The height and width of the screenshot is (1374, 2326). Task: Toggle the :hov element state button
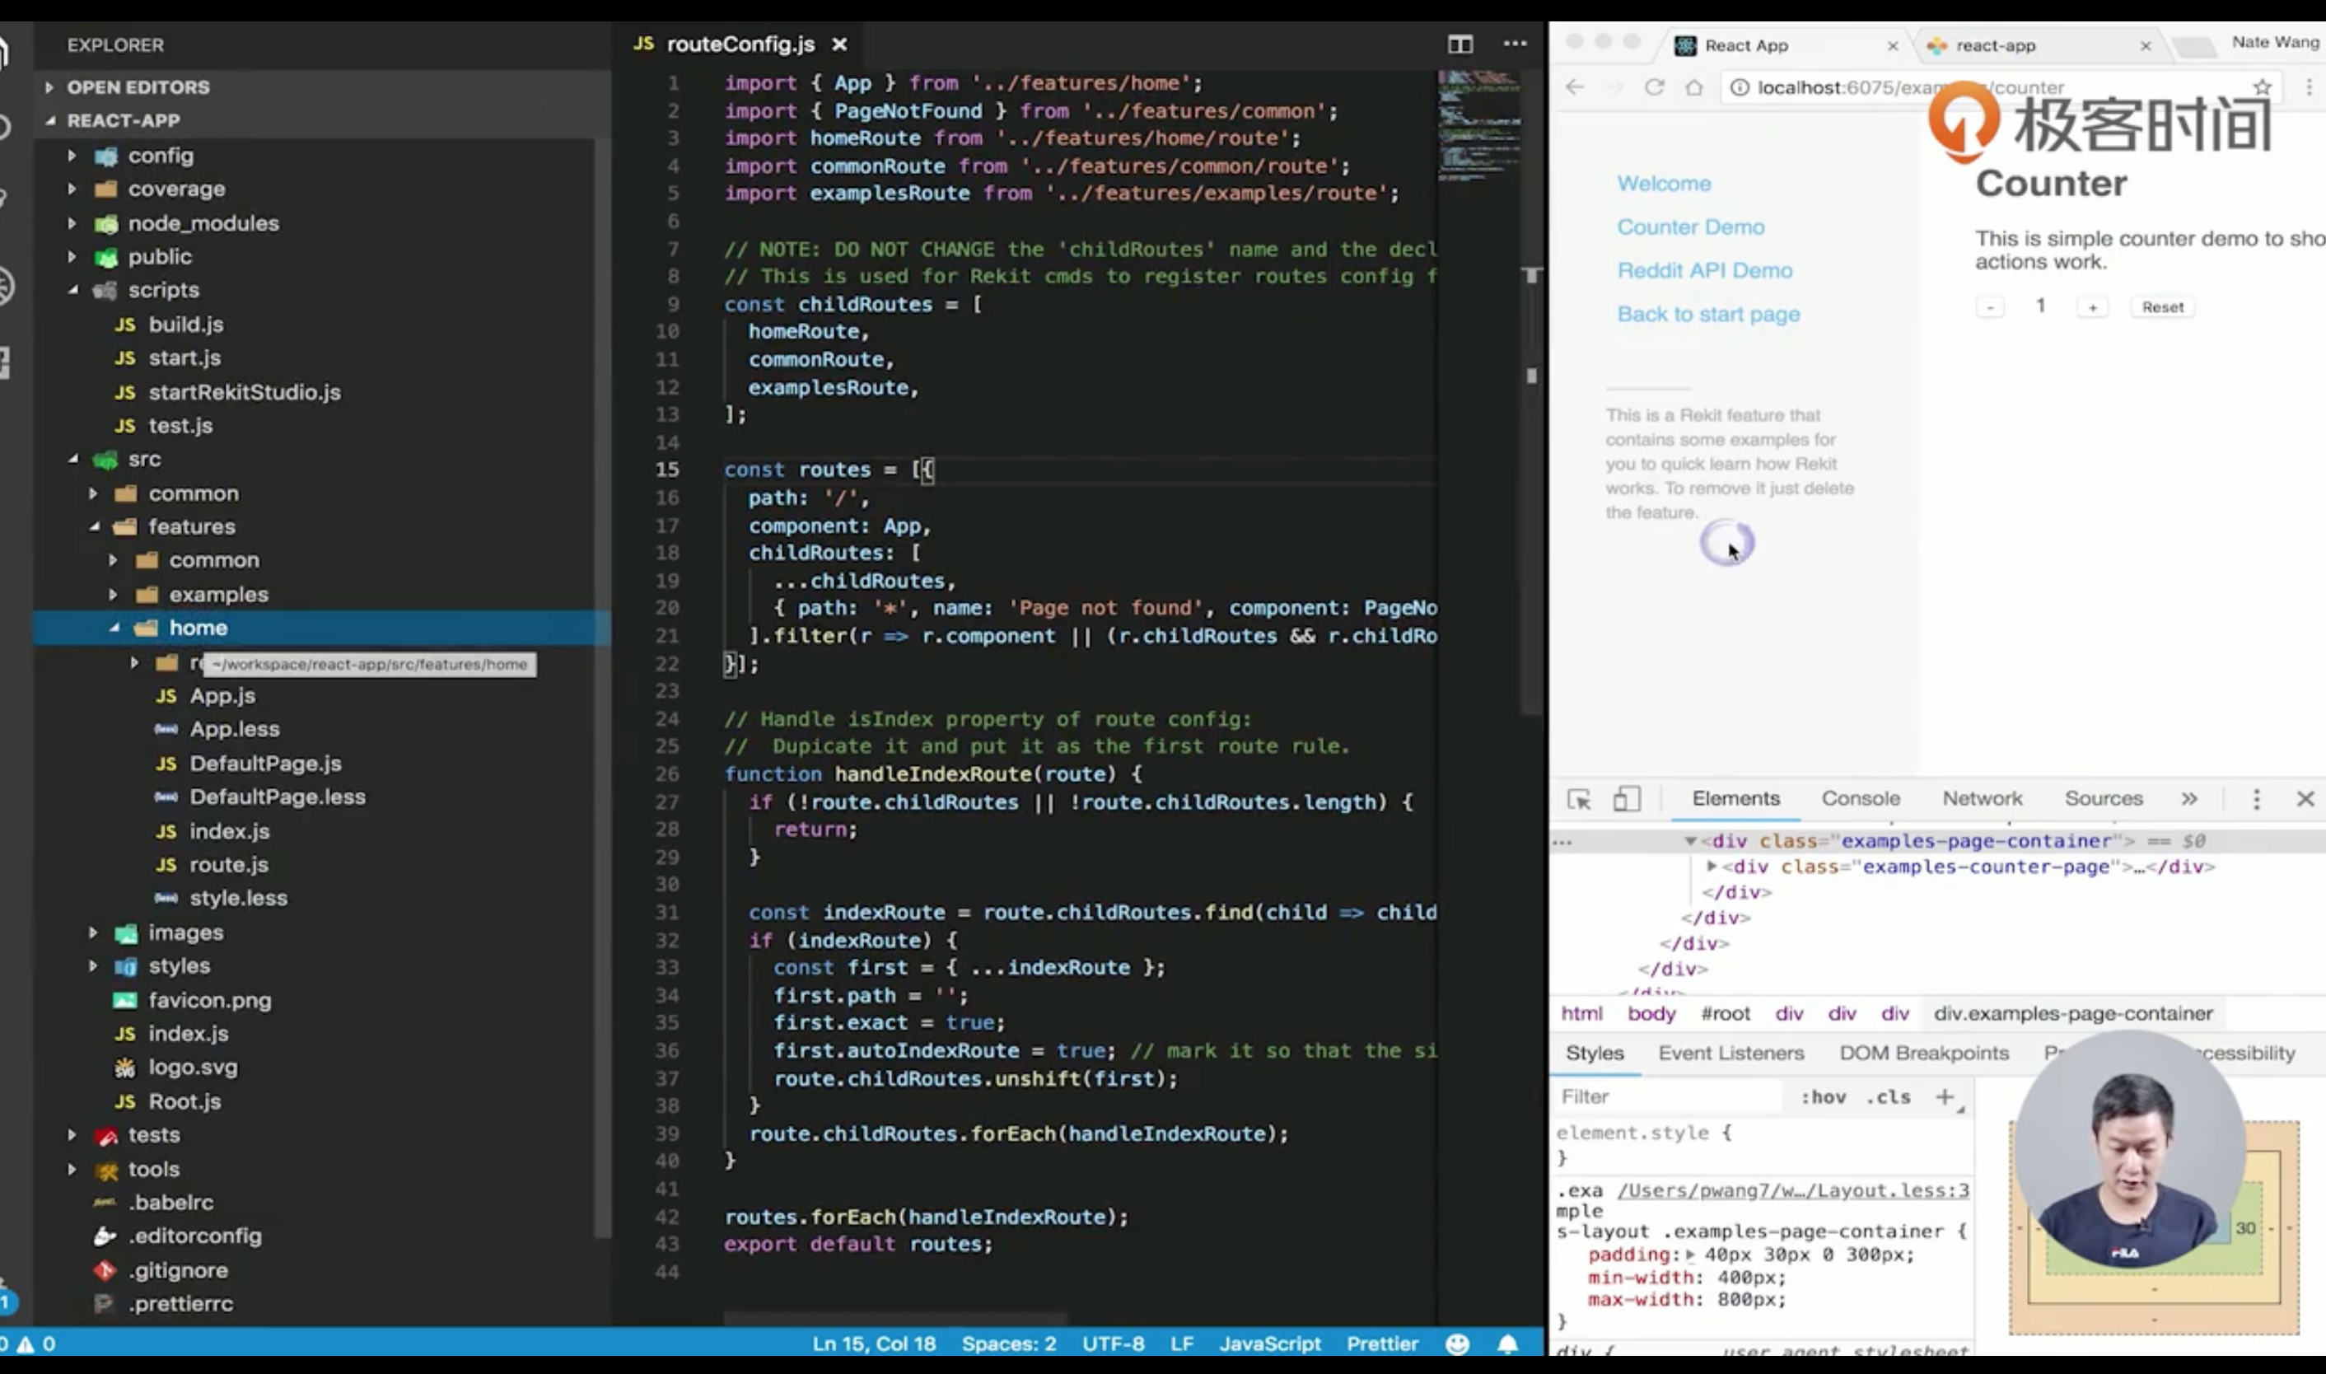tap(1823, 1097)
